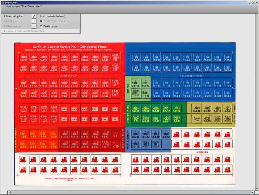
Task: Click the "Positive × 10" counter
Action: pos(115,145)
